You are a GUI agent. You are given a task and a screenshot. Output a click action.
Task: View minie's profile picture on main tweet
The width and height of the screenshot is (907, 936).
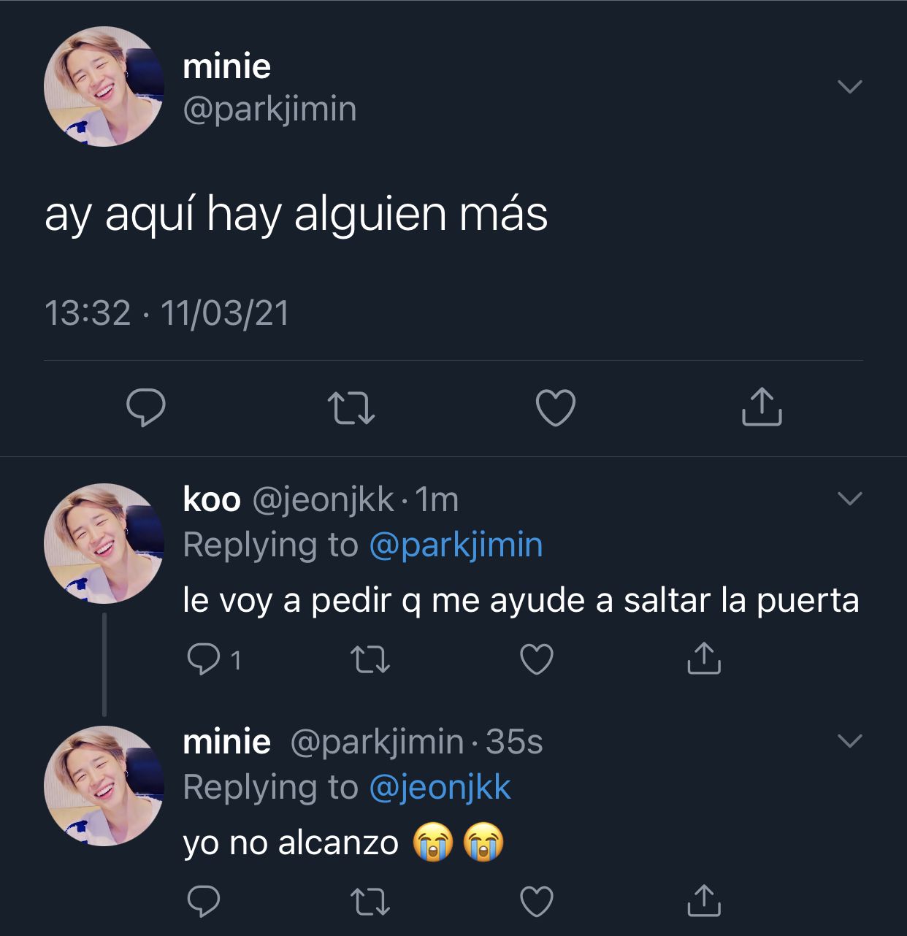coord(104,87)
